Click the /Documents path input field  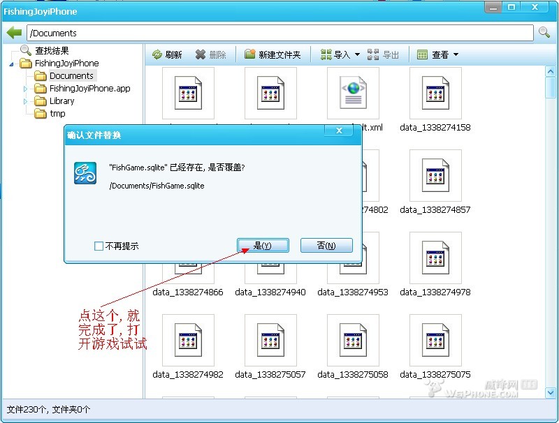coord(279,33)
